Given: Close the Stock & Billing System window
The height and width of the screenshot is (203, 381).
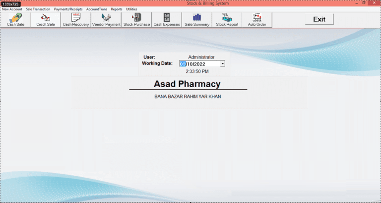Looking at the screenshot, I should click(x=374, y=2).
